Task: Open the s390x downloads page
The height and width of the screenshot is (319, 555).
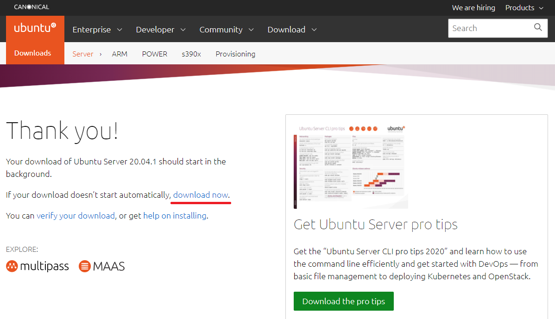Action: (191, 54)
